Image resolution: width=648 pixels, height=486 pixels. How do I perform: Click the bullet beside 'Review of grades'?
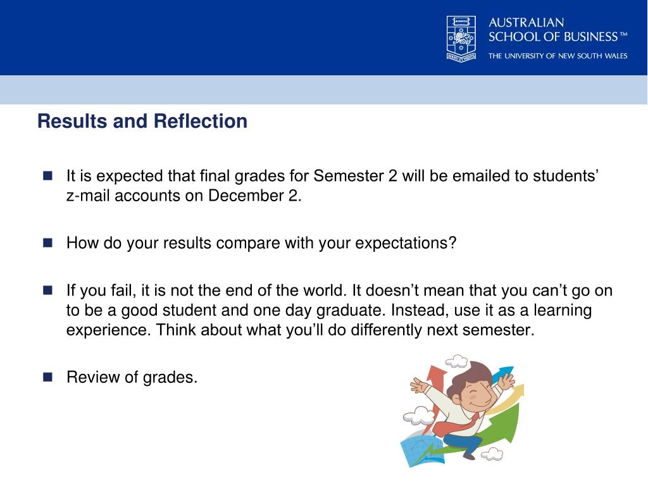(x=47, y=377)
